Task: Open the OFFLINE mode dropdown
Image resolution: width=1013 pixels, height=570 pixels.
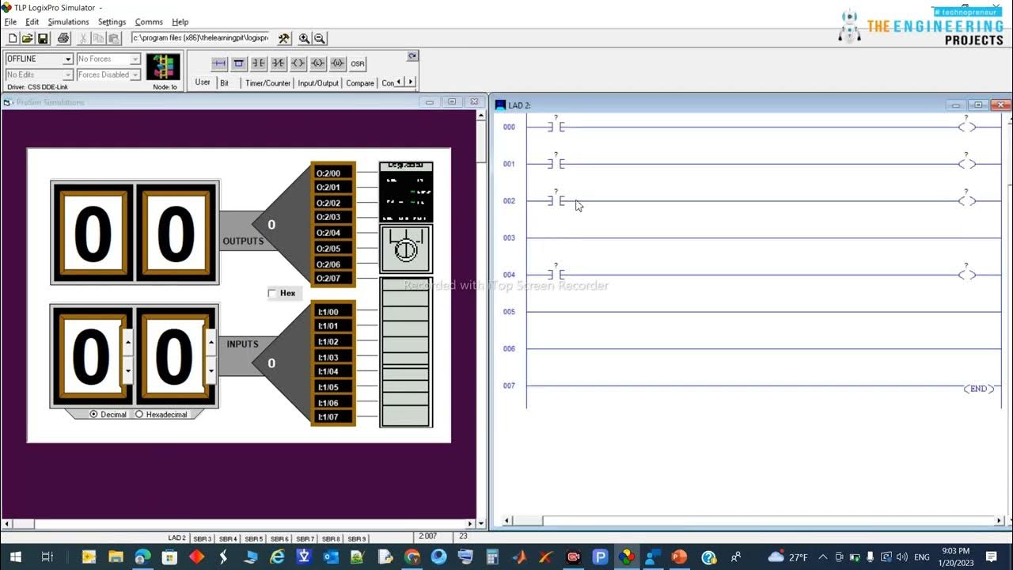Action: pos(67,59)
